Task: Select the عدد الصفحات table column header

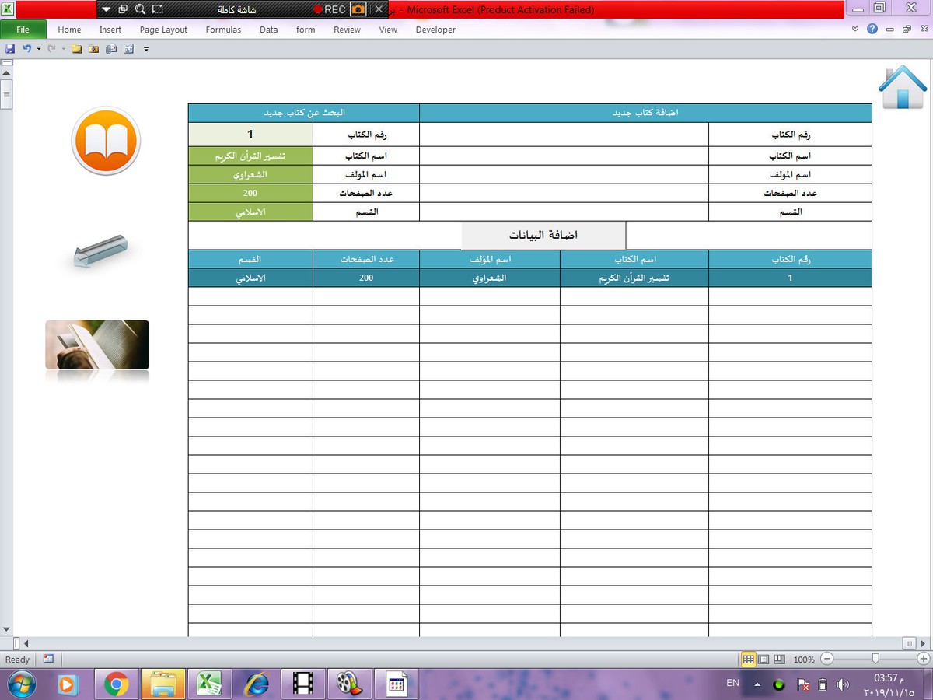Action: [366, 259]
